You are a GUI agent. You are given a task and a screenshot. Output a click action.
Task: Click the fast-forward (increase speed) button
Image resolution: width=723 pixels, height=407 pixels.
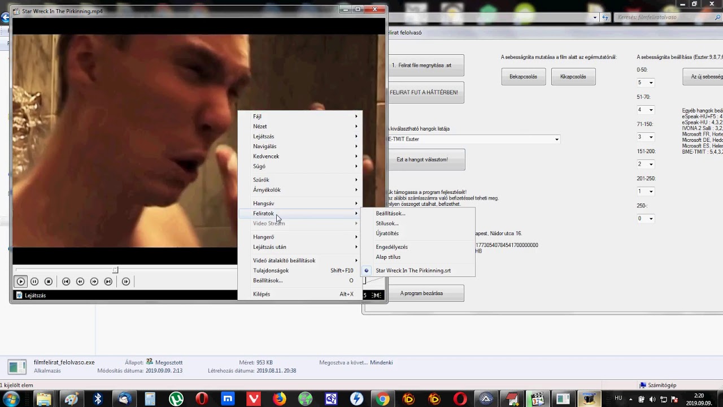click(94, 282)
